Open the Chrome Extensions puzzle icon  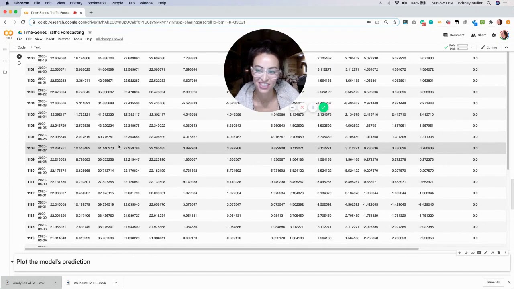tap(491, 22)
